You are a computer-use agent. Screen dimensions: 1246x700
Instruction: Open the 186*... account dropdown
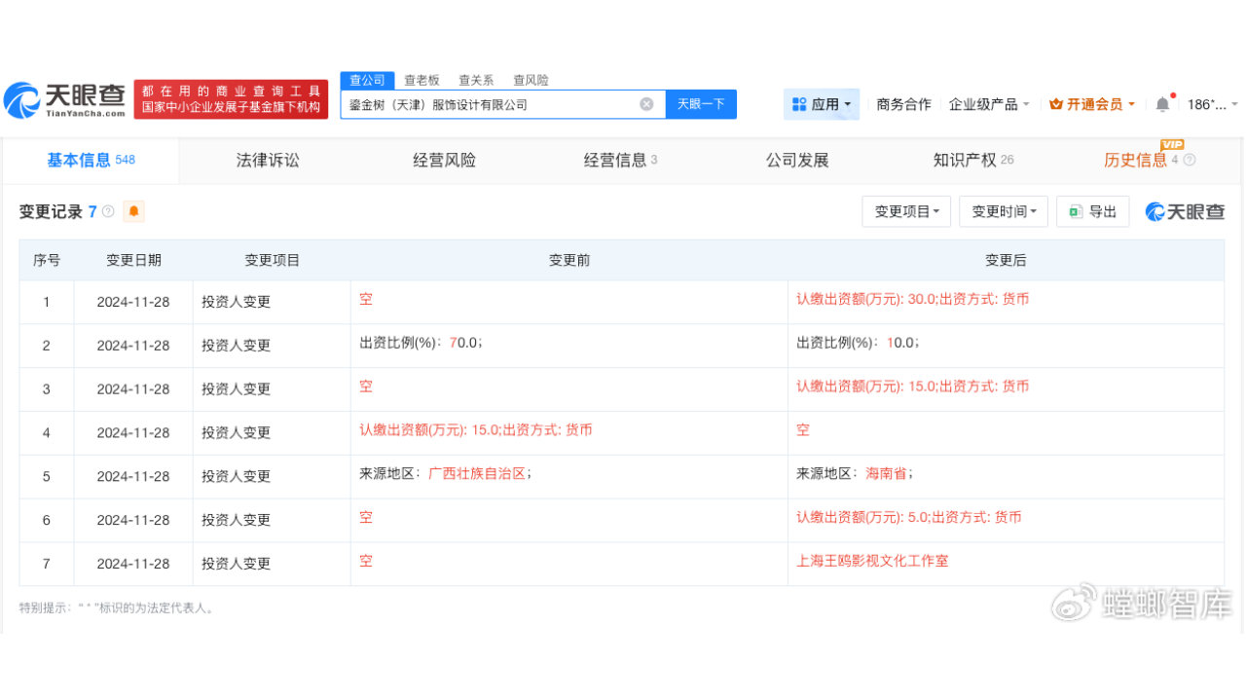[x=1207, y=103]
